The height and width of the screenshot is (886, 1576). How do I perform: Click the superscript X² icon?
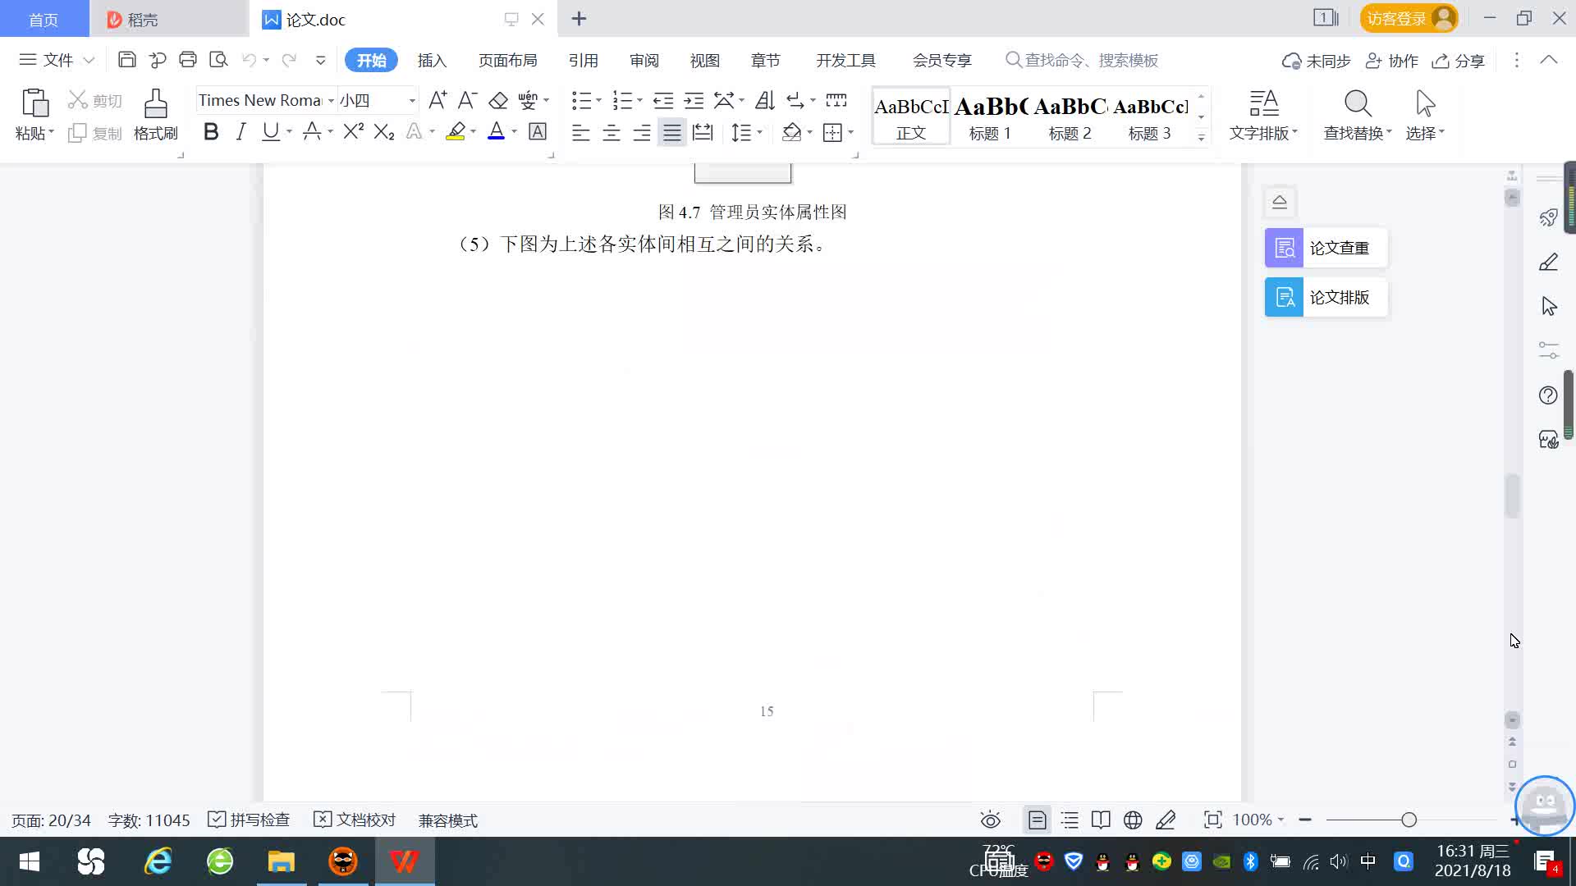click(x=353, y=132)
